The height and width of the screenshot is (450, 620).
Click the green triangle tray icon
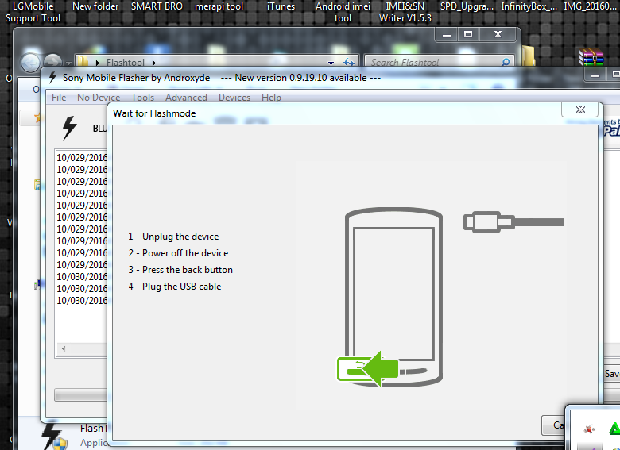point(614,429)
